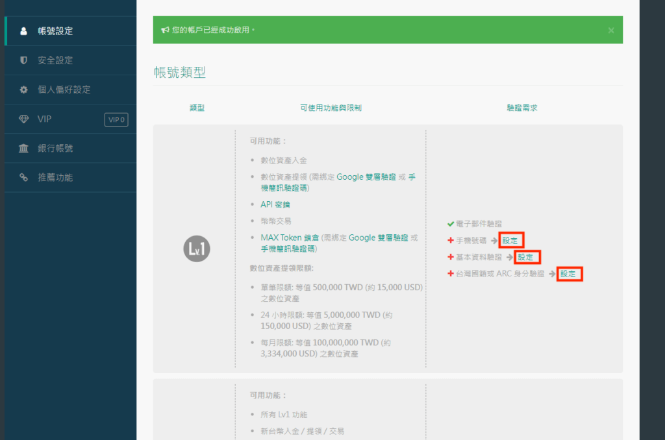Open the API 密鑰 link
This screenshot has width=665, height=440.
pyautogui.click(x=275, y=204)
